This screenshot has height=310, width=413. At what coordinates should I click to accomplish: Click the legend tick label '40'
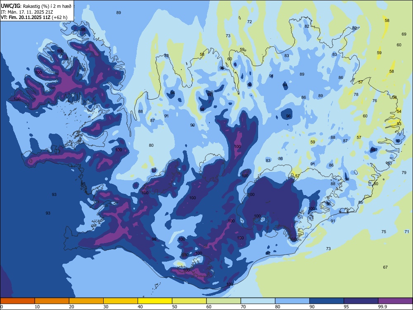(x=140, y=307)
